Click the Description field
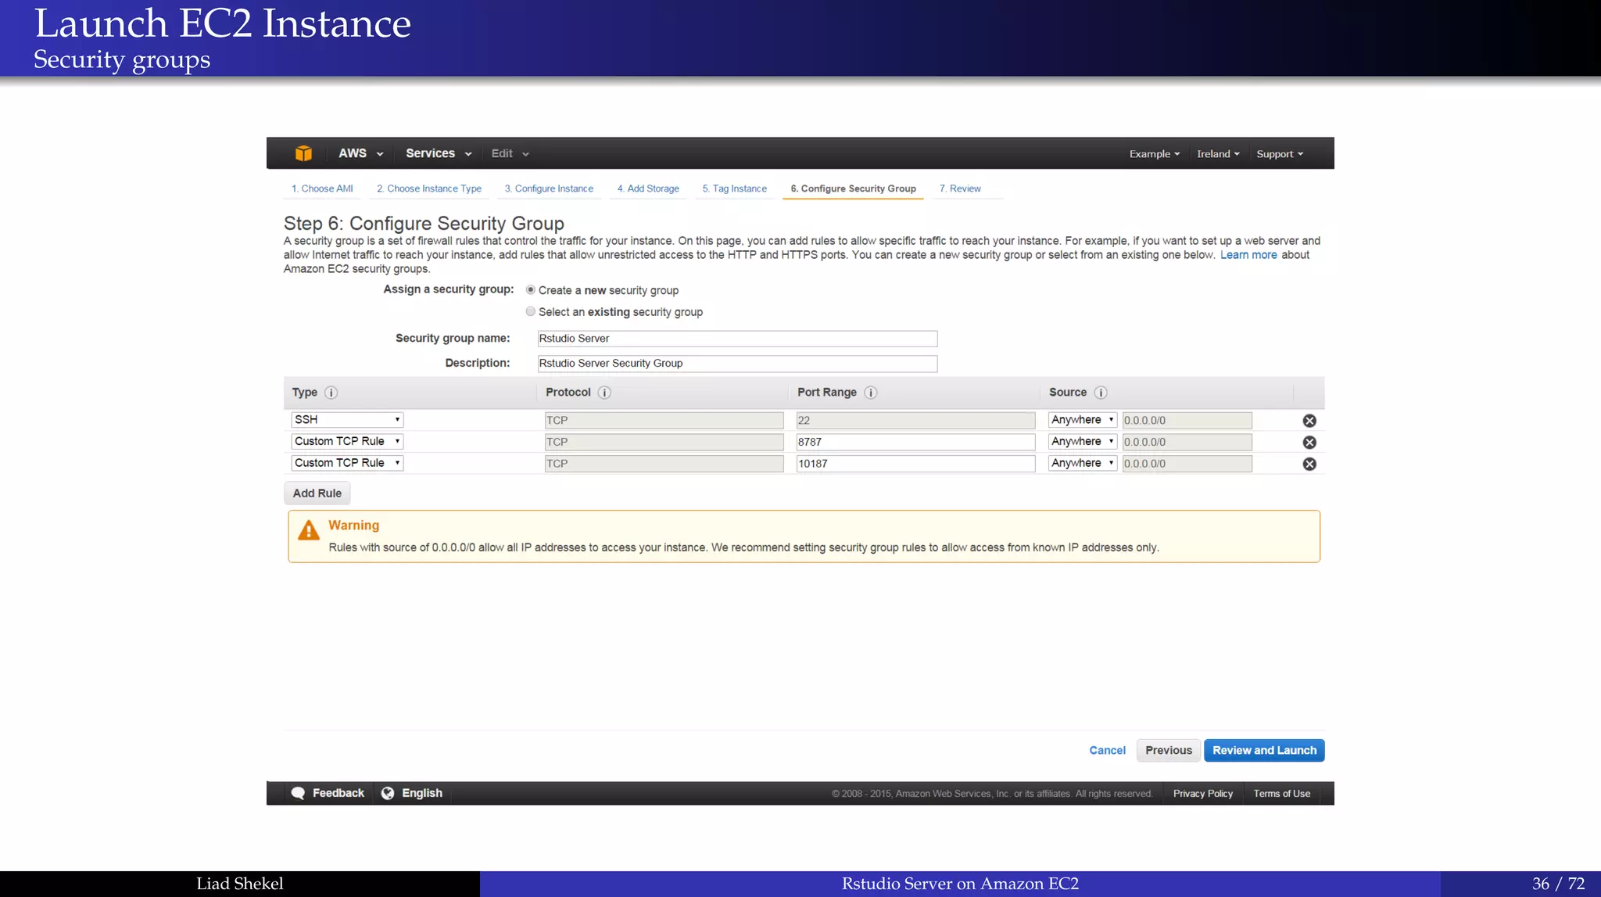The height and width of the screenshot is (897, 1601). (737, 364)
